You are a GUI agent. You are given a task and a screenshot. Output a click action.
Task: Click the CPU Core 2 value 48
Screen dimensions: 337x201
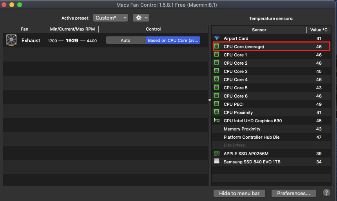click(319, 63)
